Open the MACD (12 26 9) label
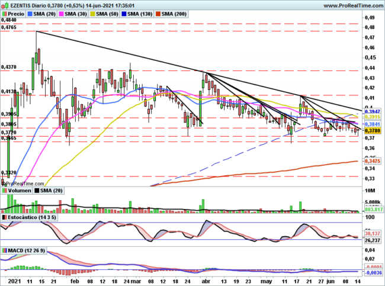385x286 pixels. click(27, 250)
